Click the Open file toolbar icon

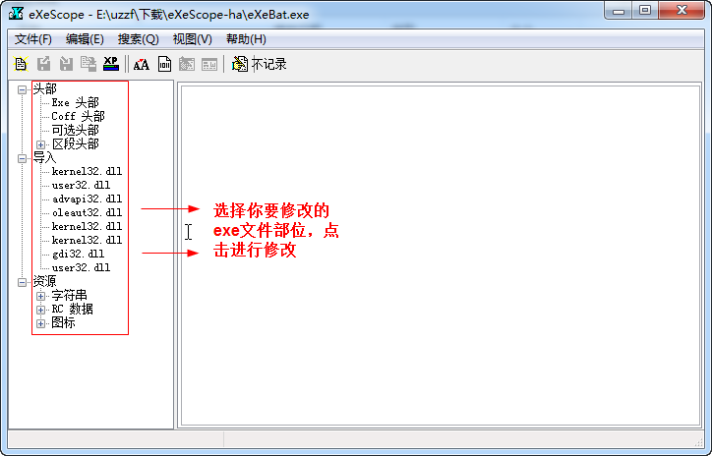21,64
